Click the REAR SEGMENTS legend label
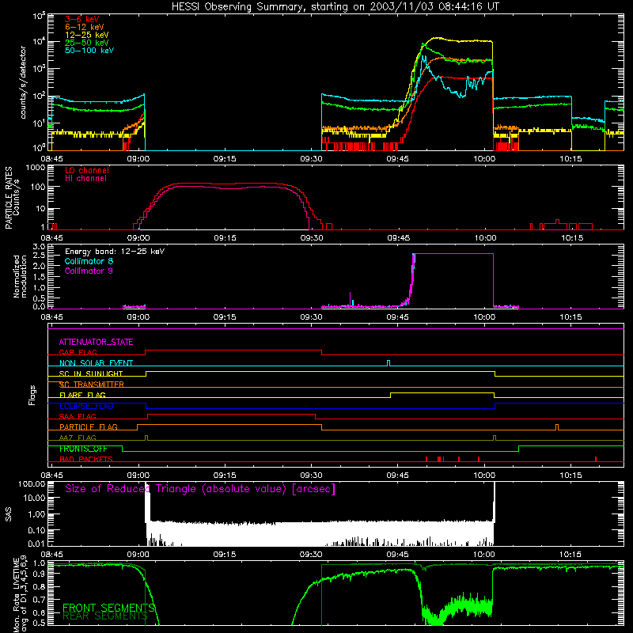 click(x=105, y=616)
